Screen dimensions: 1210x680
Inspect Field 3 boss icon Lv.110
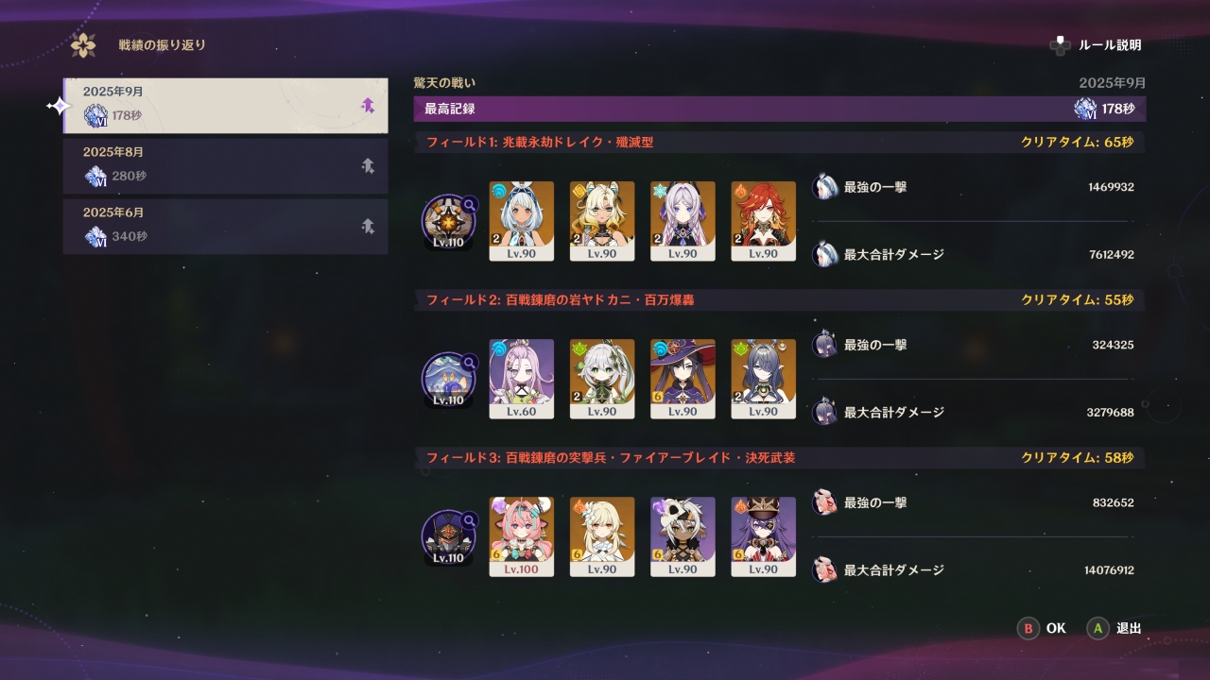click(x=448, y=537)
